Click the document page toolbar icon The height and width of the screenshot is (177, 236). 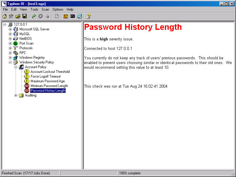(x=57, y=16)
